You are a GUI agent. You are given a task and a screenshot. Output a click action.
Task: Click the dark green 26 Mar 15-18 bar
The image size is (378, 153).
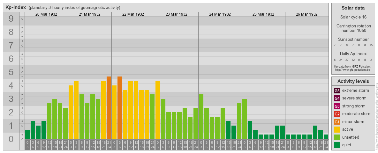(x=315, y=133)
